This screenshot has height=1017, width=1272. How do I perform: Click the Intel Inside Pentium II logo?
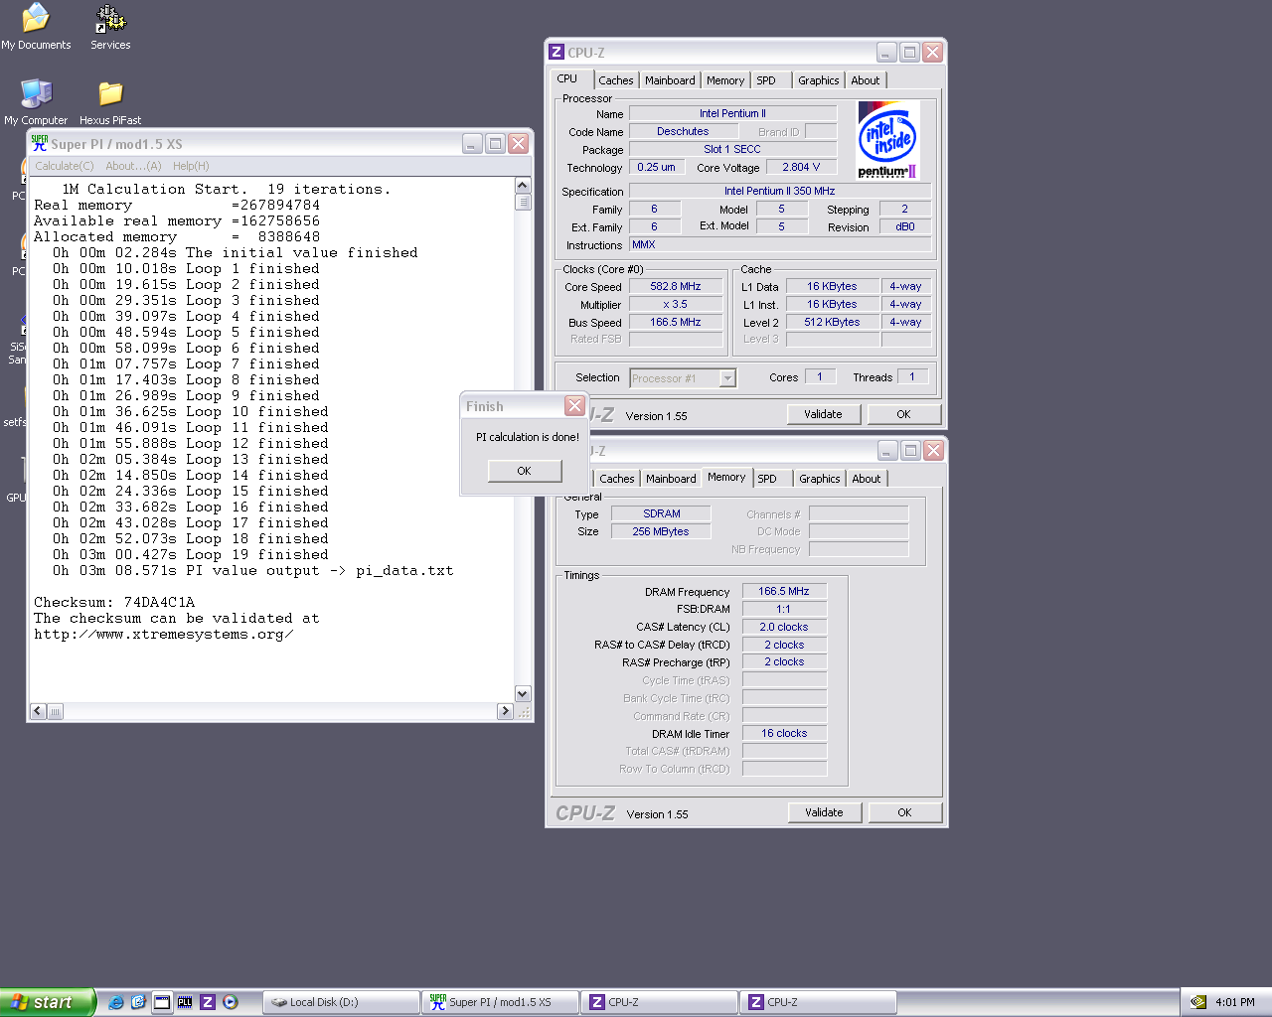tap(887, 140)
